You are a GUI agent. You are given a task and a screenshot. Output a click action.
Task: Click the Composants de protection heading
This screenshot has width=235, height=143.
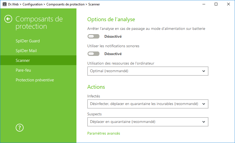click(x=39, y=23)
